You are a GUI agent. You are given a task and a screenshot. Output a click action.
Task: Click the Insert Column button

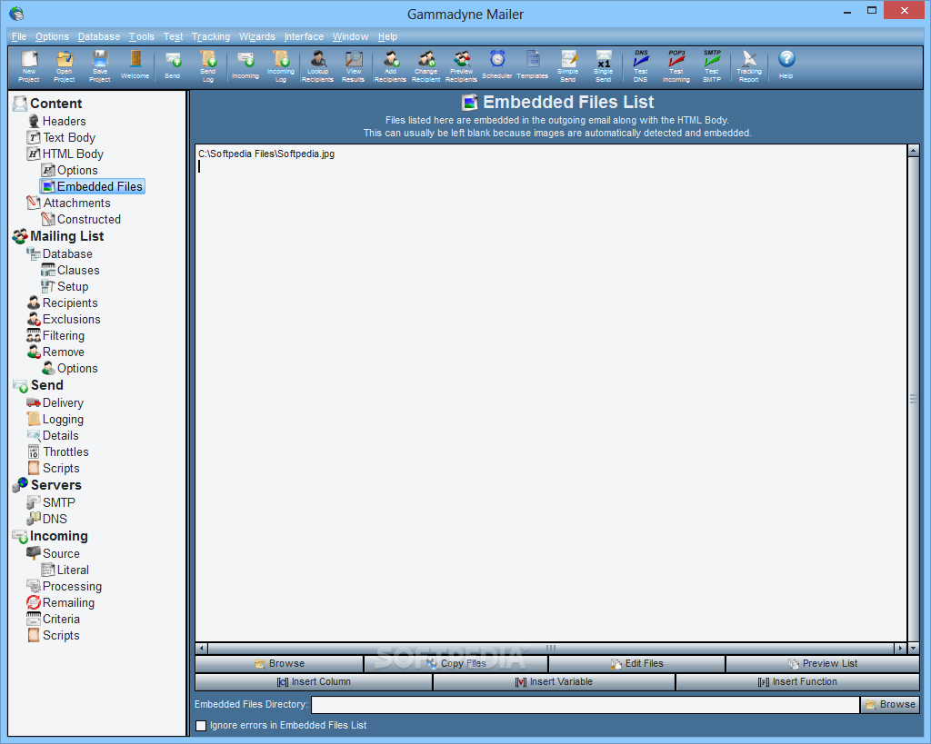(314, 681)
